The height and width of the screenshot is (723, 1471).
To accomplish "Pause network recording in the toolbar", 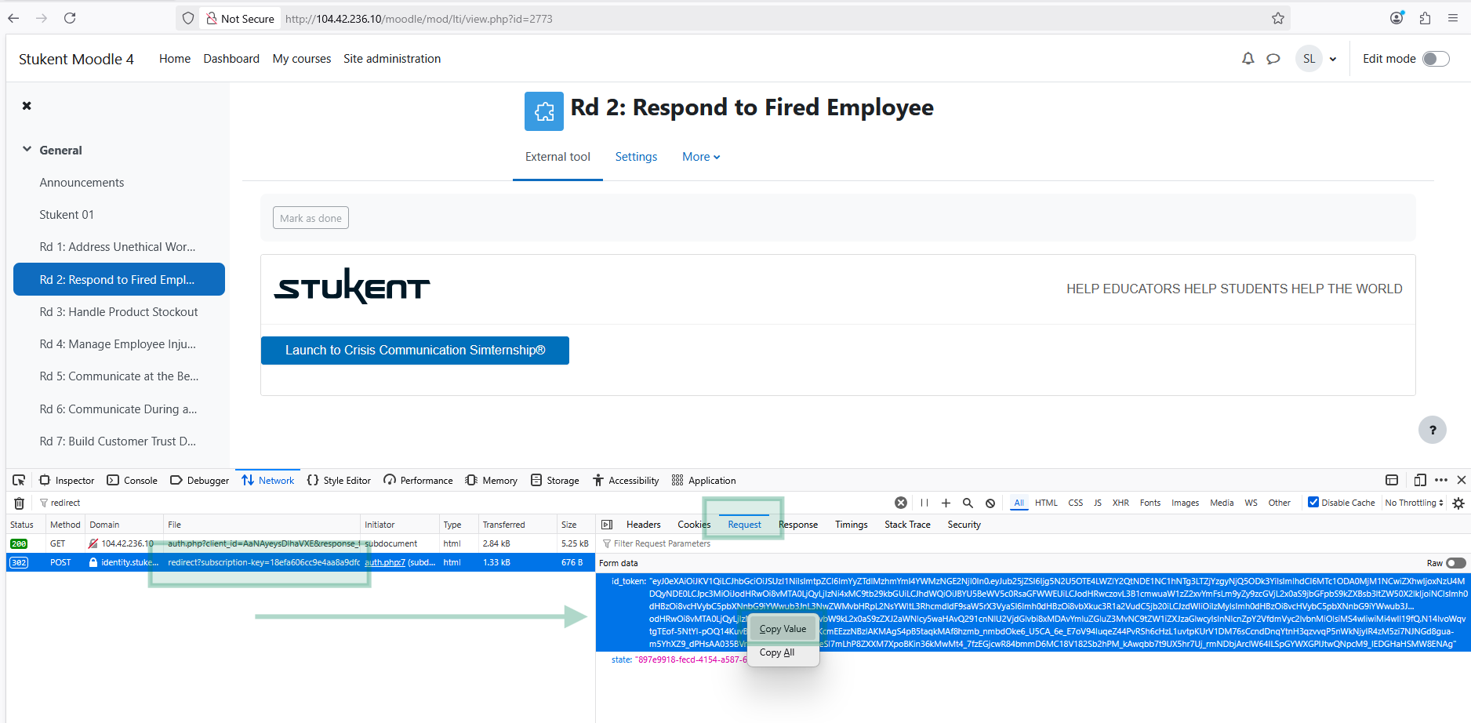I will pyautogui.click(x=924, y=503).
